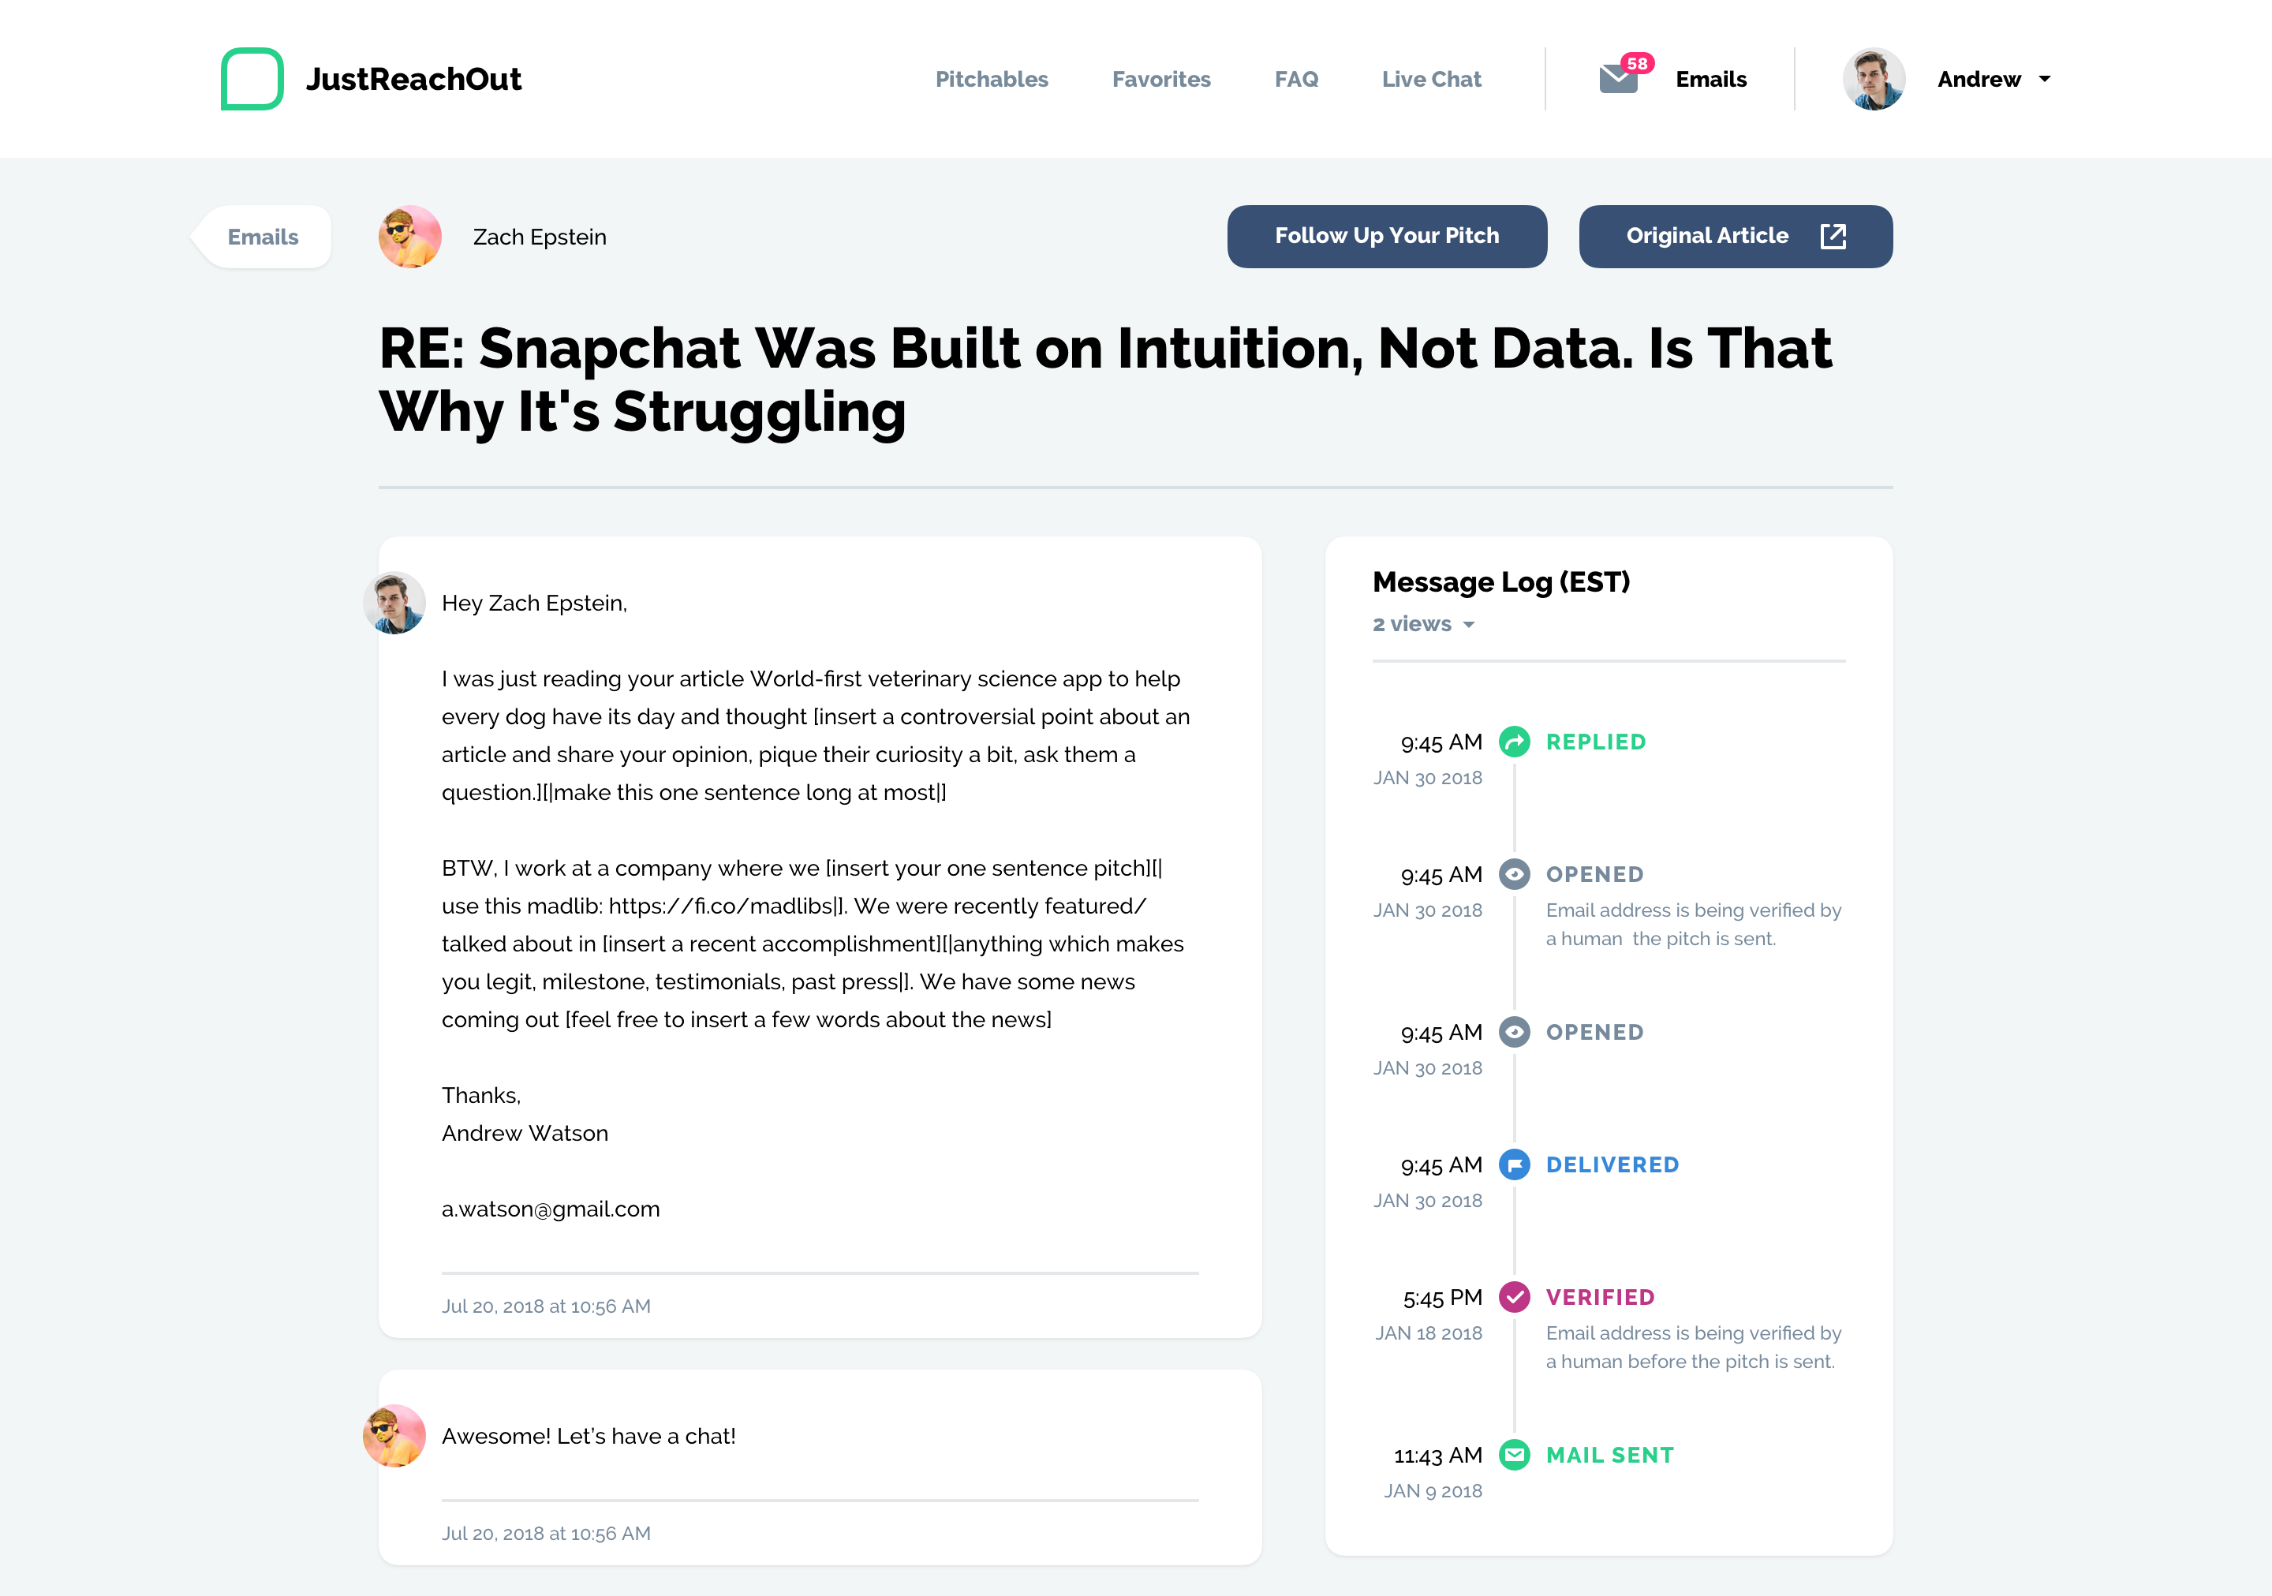Click the second OPENED eye icon in log

(1514, 1032)
